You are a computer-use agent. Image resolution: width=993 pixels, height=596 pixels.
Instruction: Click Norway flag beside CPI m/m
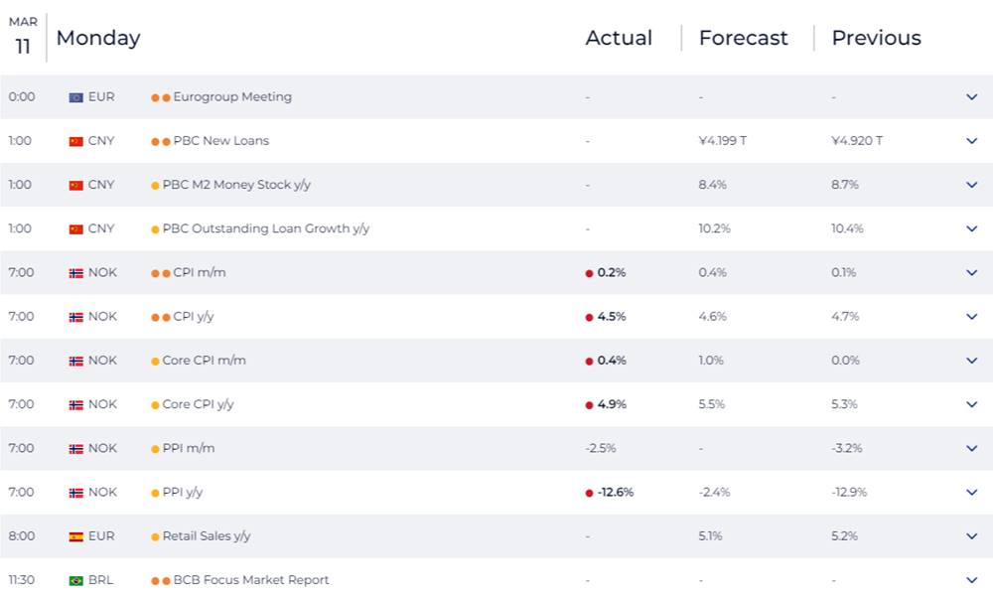coord(75,273)
